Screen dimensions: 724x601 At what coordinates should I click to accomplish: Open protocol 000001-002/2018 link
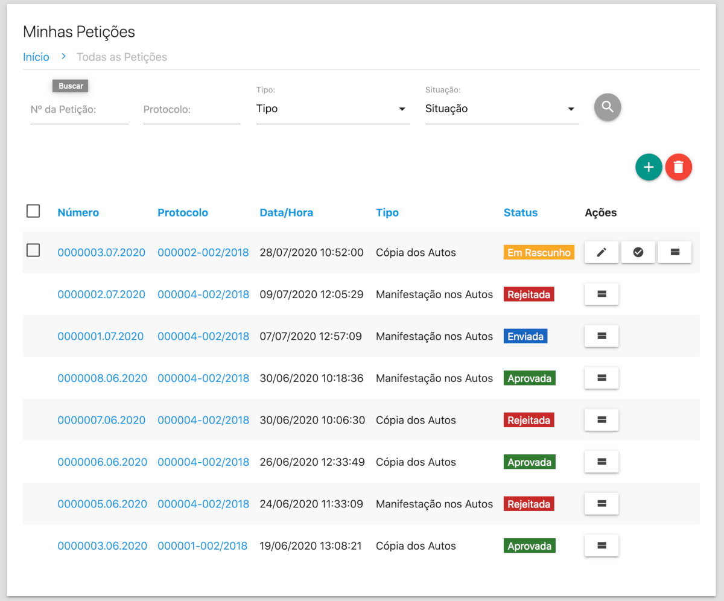pyautogui.click(x=203, y=546)
